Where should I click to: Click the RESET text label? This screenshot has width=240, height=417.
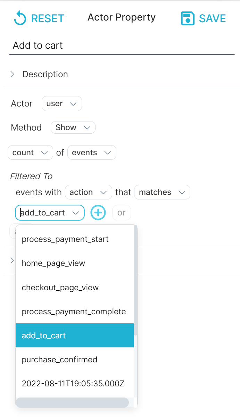click(48, 18)
